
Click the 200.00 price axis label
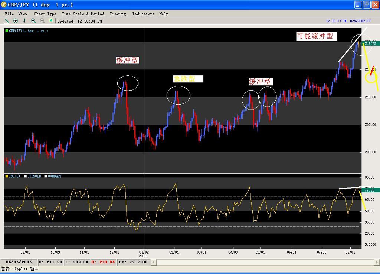pos(370,152)
